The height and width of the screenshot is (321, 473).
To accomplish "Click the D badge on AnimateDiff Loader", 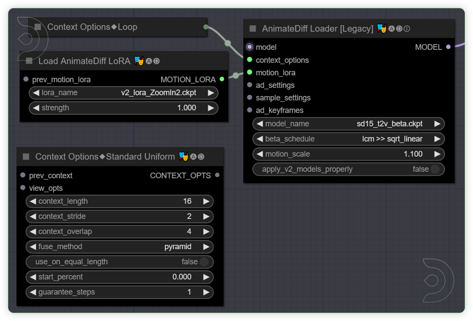I will [399, 29].
